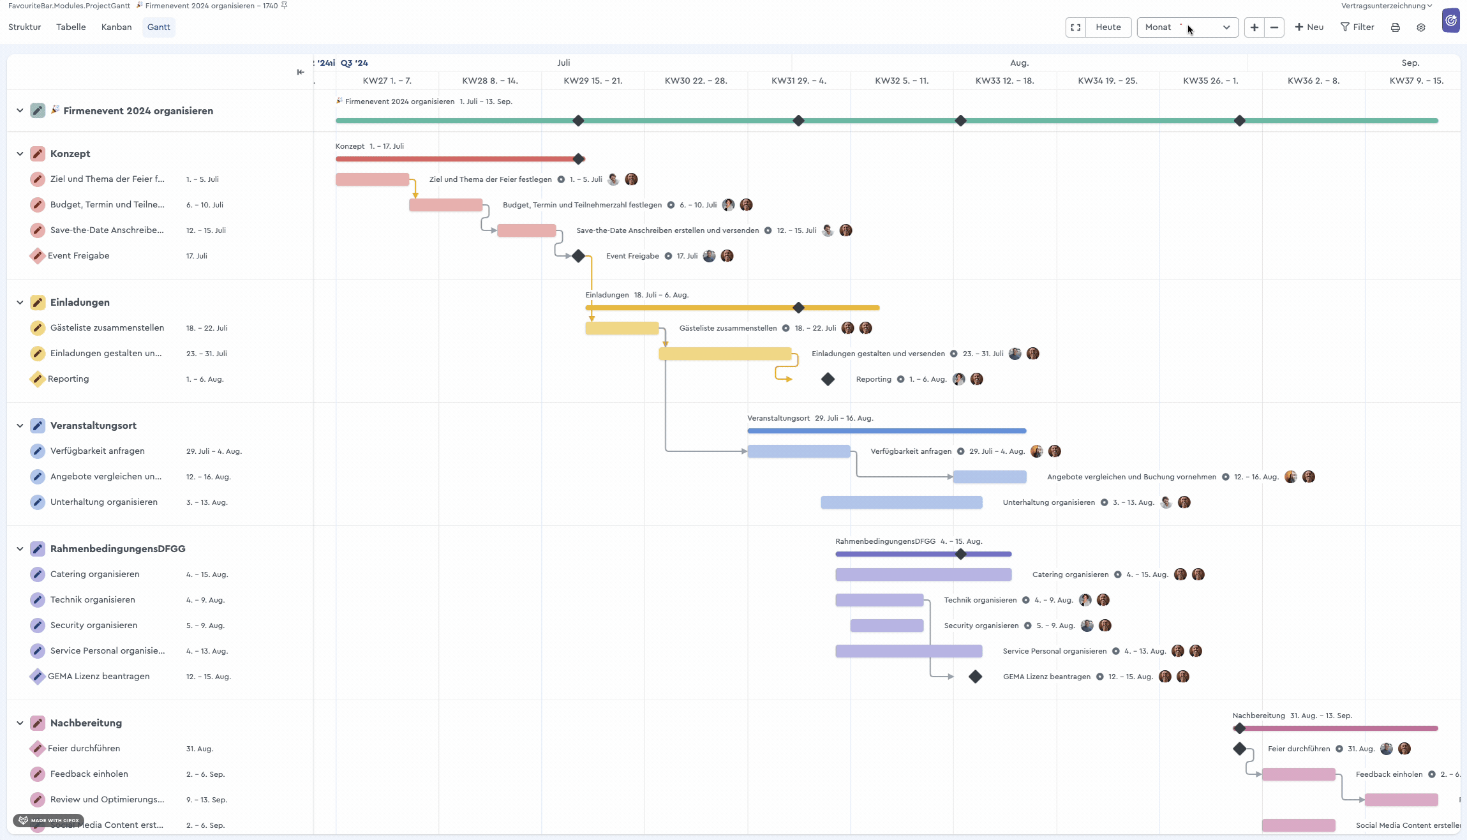Open the print dialog icon

(x=1396, y=27)
